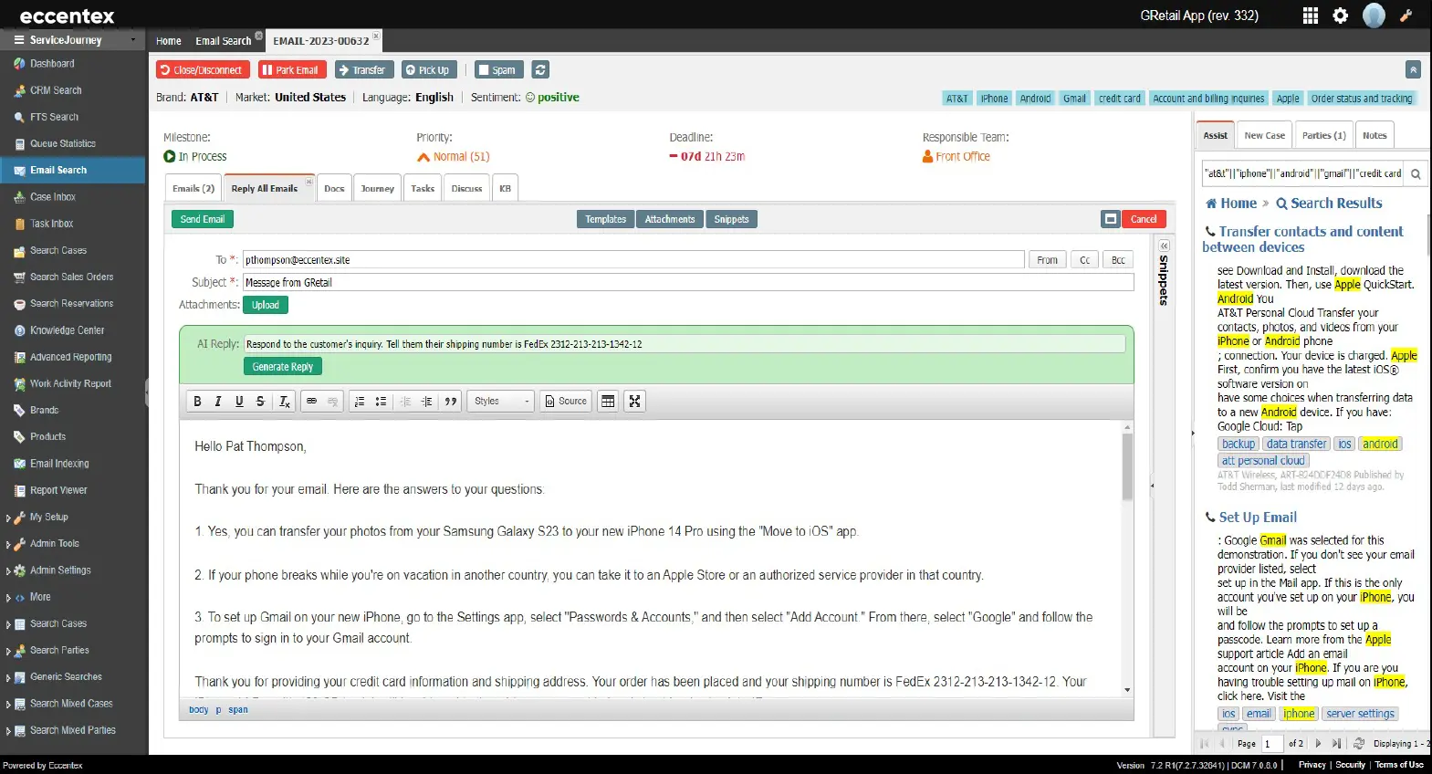Open the Source view button

[566, 402]
